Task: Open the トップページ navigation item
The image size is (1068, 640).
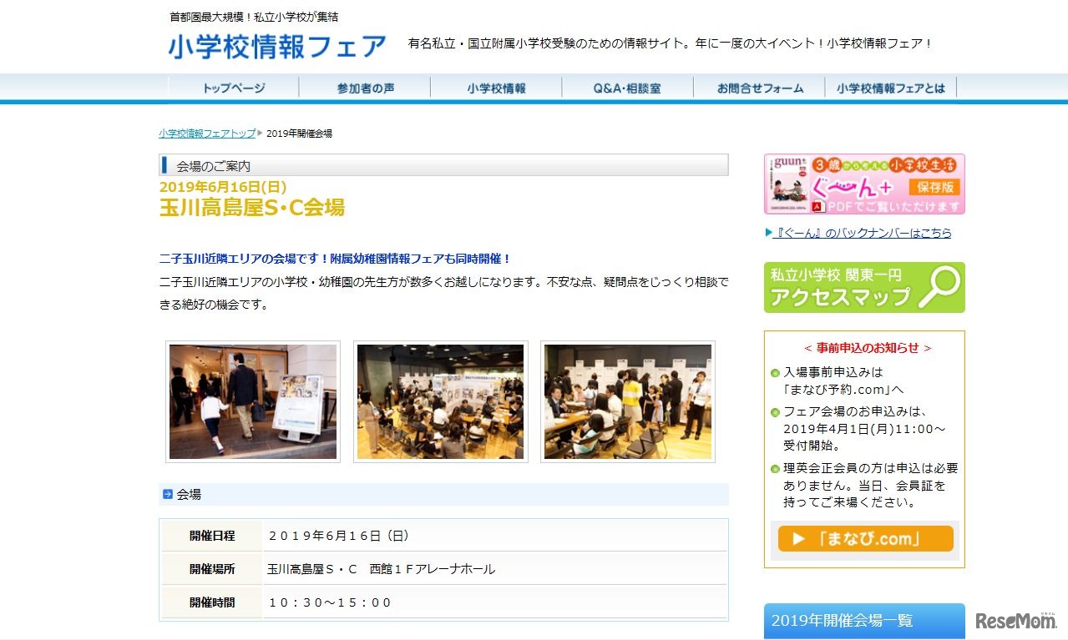Action: (x=234, y=88)
